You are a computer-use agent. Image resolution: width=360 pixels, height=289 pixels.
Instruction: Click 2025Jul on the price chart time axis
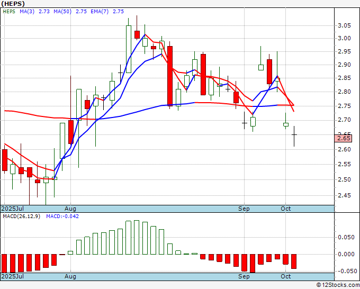pyautogui.click(x=12, y=209)
